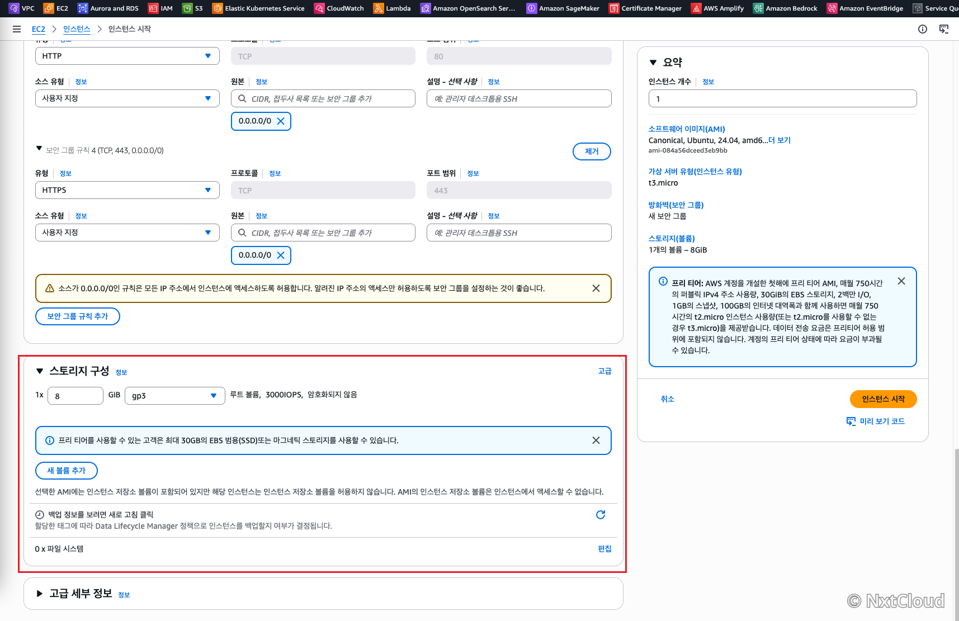Open the IAM service shortcut
This screenshot has width=959, height=621.
(160, 8)
